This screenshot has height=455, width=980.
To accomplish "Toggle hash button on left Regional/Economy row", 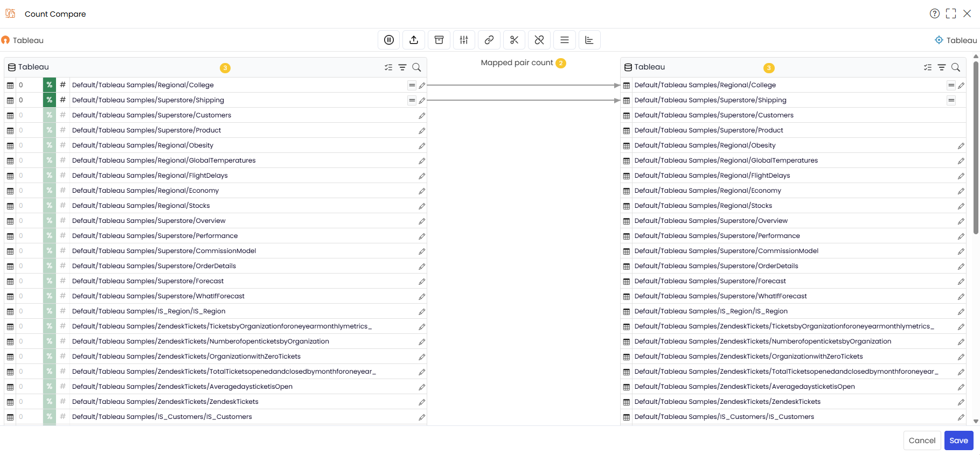I will 63,191.
